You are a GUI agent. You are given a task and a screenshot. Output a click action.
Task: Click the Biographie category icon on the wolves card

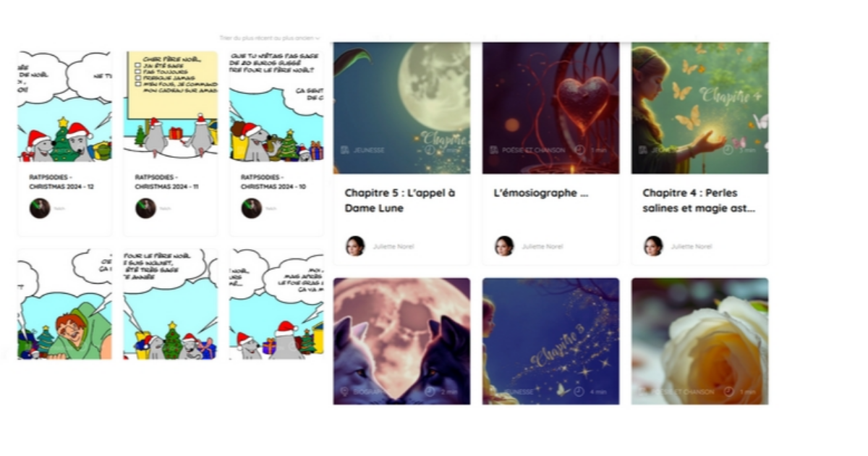345,392
